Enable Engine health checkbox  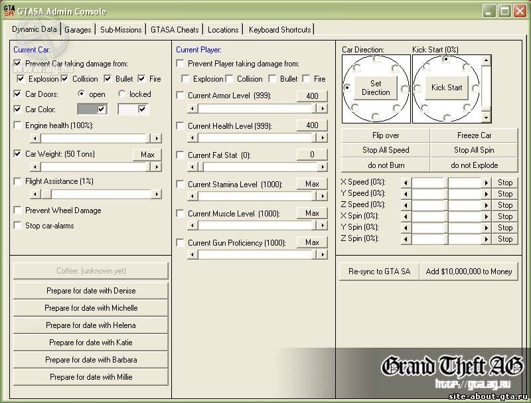(17, 125)
